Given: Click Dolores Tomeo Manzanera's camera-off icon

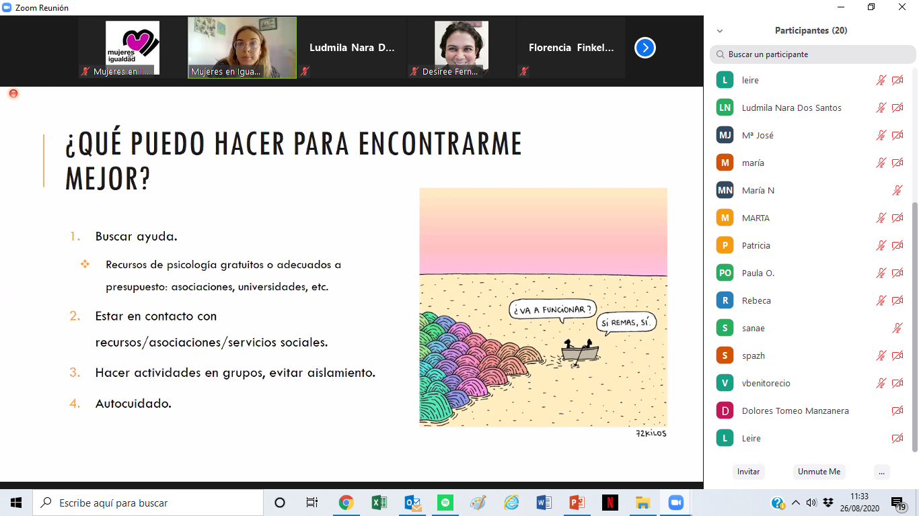Looking at the screenshot, I should pos(897,411).
